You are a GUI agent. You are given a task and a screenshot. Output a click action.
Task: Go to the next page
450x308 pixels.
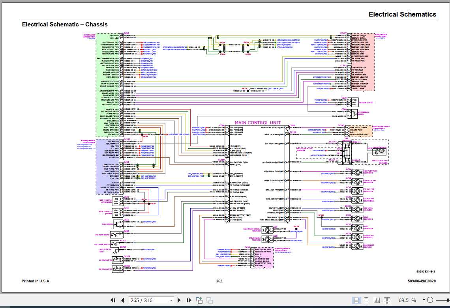pyautogui.click(x=179, y=300)
